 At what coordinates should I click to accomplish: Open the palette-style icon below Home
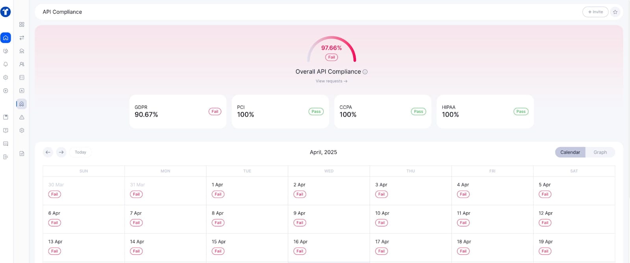(x=6, y=51)
